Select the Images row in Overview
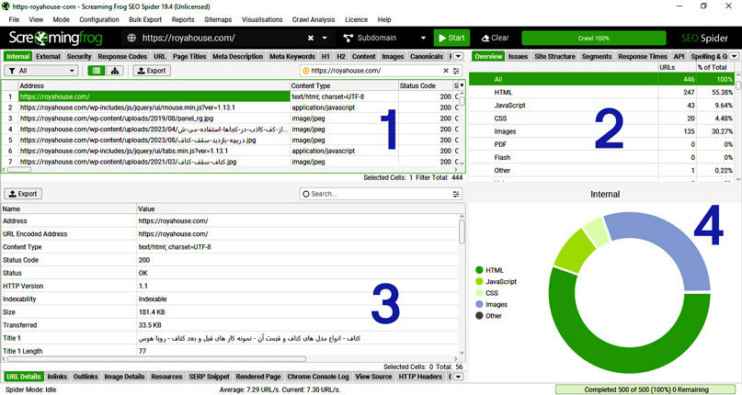The image size is (742, 395). [x=602, y=131]
